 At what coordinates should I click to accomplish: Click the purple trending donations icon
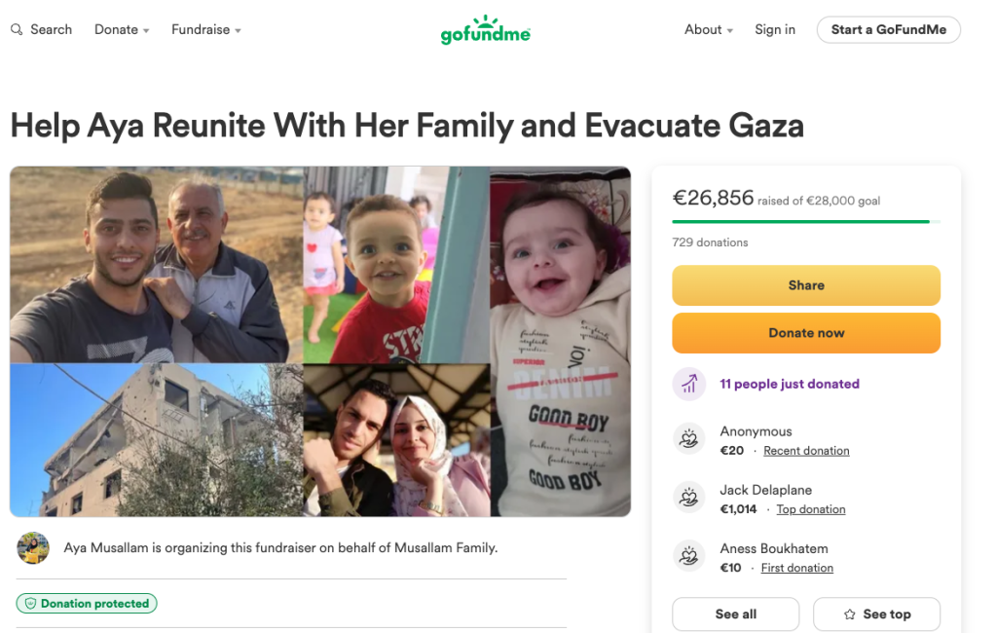[689, 384]
